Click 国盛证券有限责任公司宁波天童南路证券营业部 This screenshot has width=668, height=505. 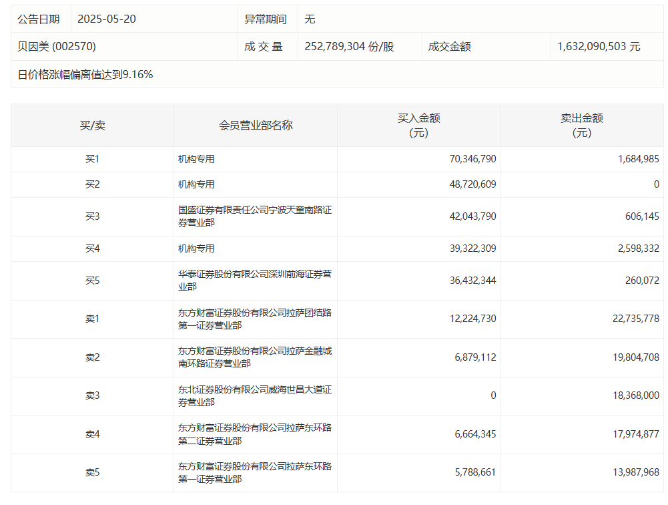(255, 216)
